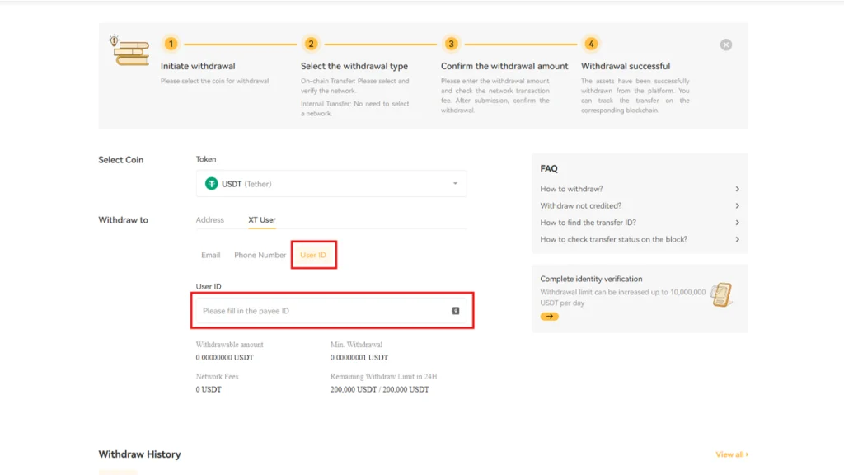844x475 pixels.
Task: Click the Select the withdrawal type title
Action: click(354, 66)
